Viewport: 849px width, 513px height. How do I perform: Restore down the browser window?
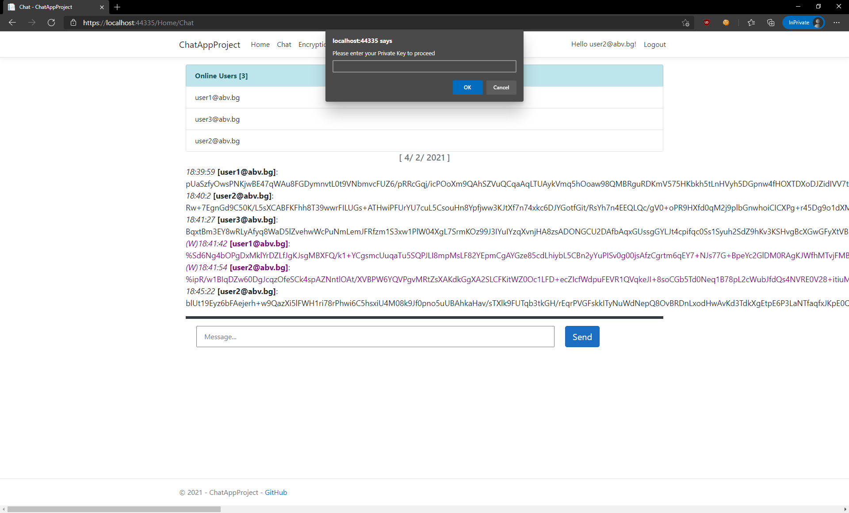(x=818, y=7)
